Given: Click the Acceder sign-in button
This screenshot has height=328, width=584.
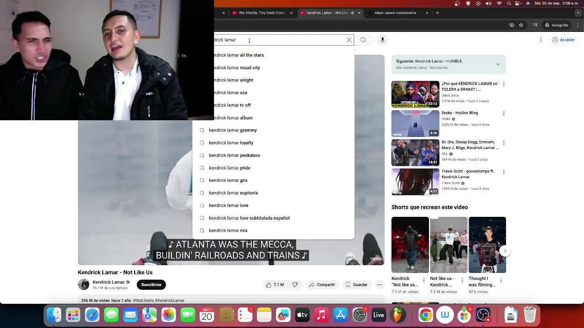Looking at the screenshot, I should (x=563, y=40).
